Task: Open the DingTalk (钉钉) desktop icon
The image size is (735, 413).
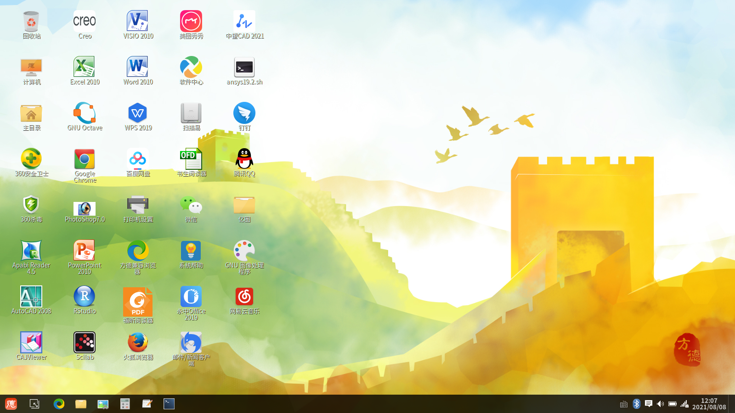Action: point(244,113)
